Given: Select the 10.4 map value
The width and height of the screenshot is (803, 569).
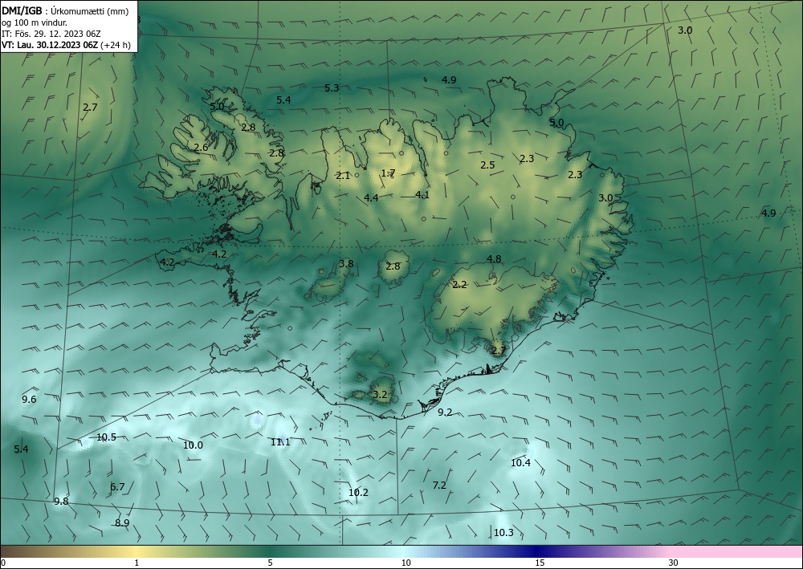Looking at the screenshot, I should coord(521,462).
